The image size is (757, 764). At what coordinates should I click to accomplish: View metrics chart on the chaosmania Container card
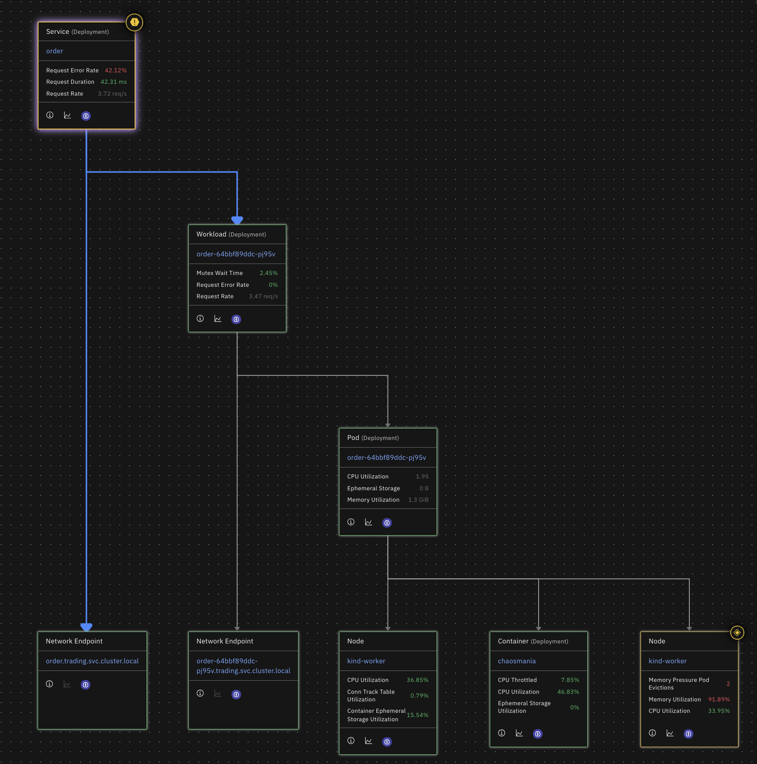tap(519, 734)
